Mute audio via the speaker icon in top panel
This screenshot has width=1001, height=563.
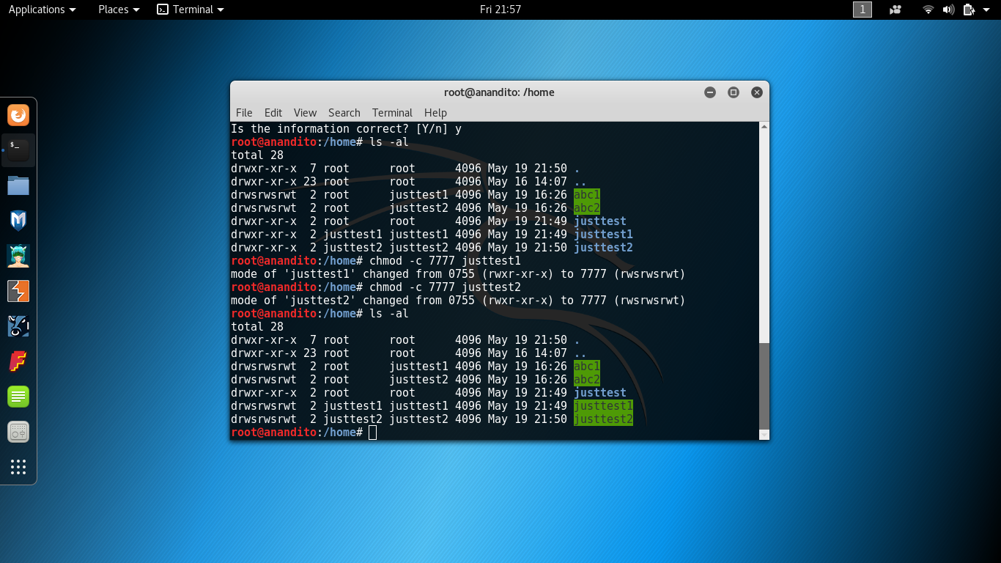(948, 10)
